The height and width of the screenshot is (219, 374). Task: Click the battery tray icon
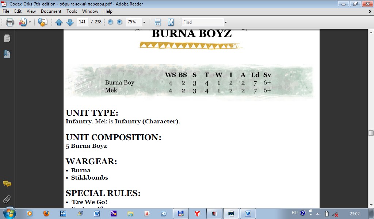(x=327, y=214)
